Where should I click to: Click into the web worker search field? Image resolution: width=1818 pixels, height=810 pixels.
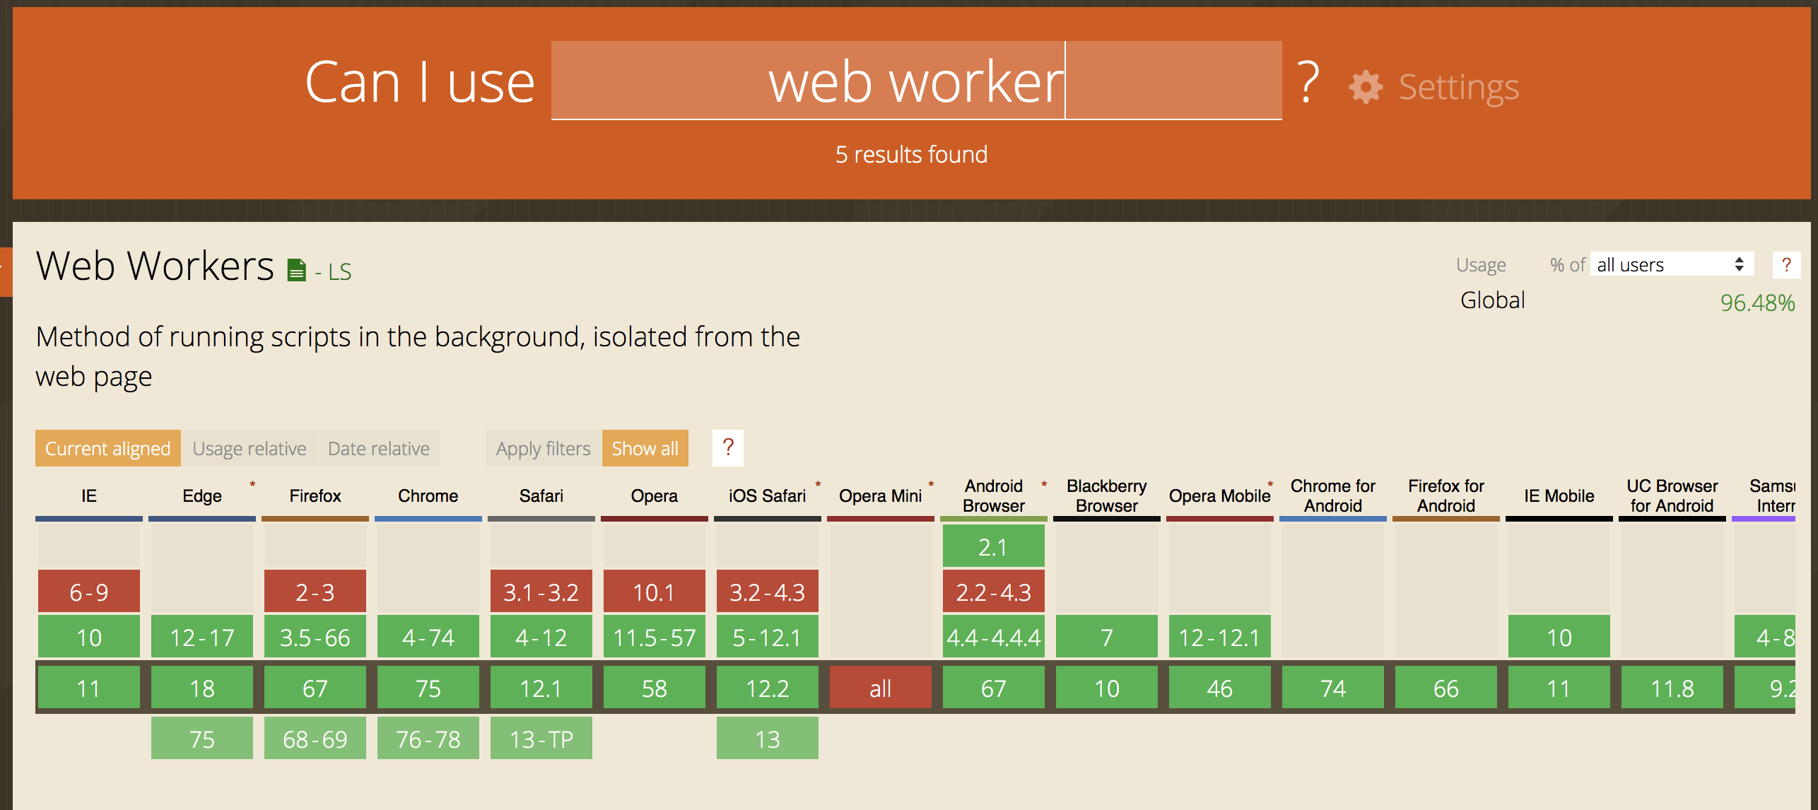pyautogui.click(x=916, y=81)
